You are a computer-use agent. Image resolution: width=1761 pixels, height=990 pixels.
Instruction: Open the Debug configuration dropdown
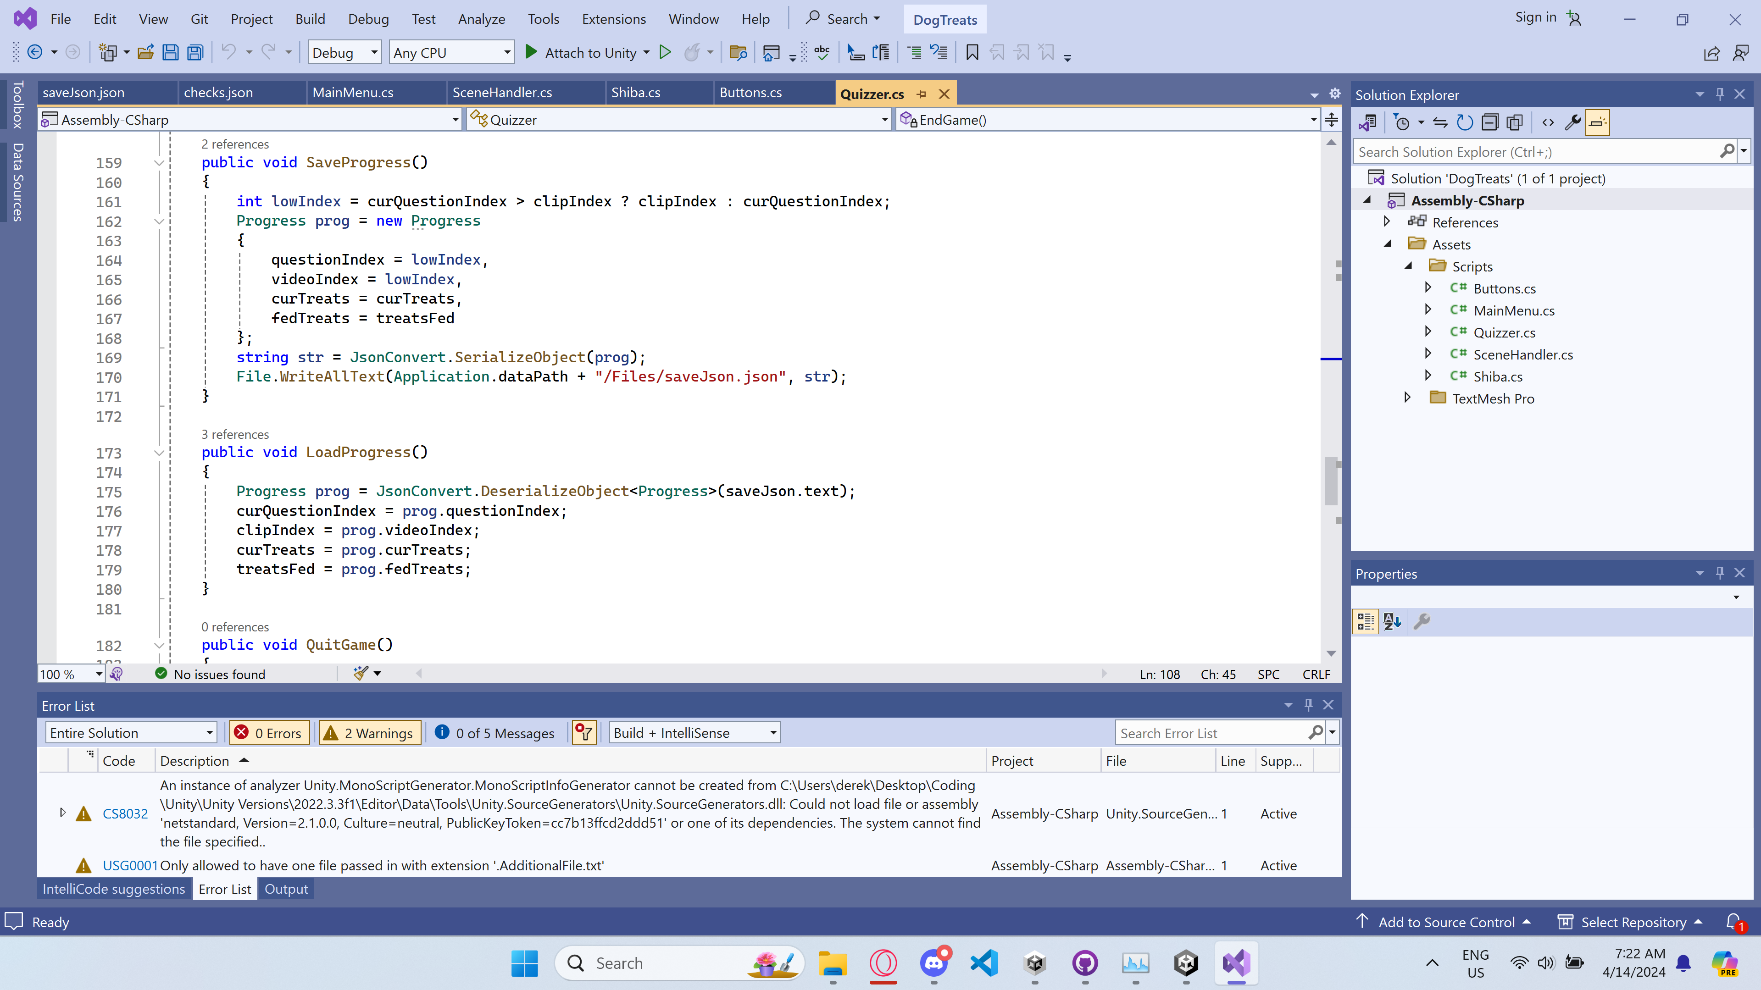(344, 53)
